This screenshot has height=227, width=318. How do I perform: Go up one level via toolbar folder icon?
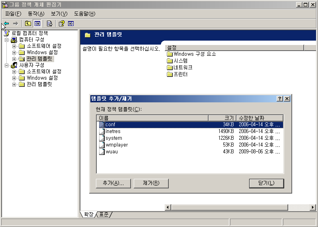[28, 23]
